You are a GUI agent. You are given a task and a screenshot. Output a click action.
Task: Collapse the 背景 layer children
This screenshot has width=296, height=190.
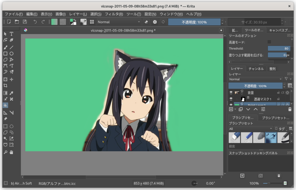click(x=242, y=94)
